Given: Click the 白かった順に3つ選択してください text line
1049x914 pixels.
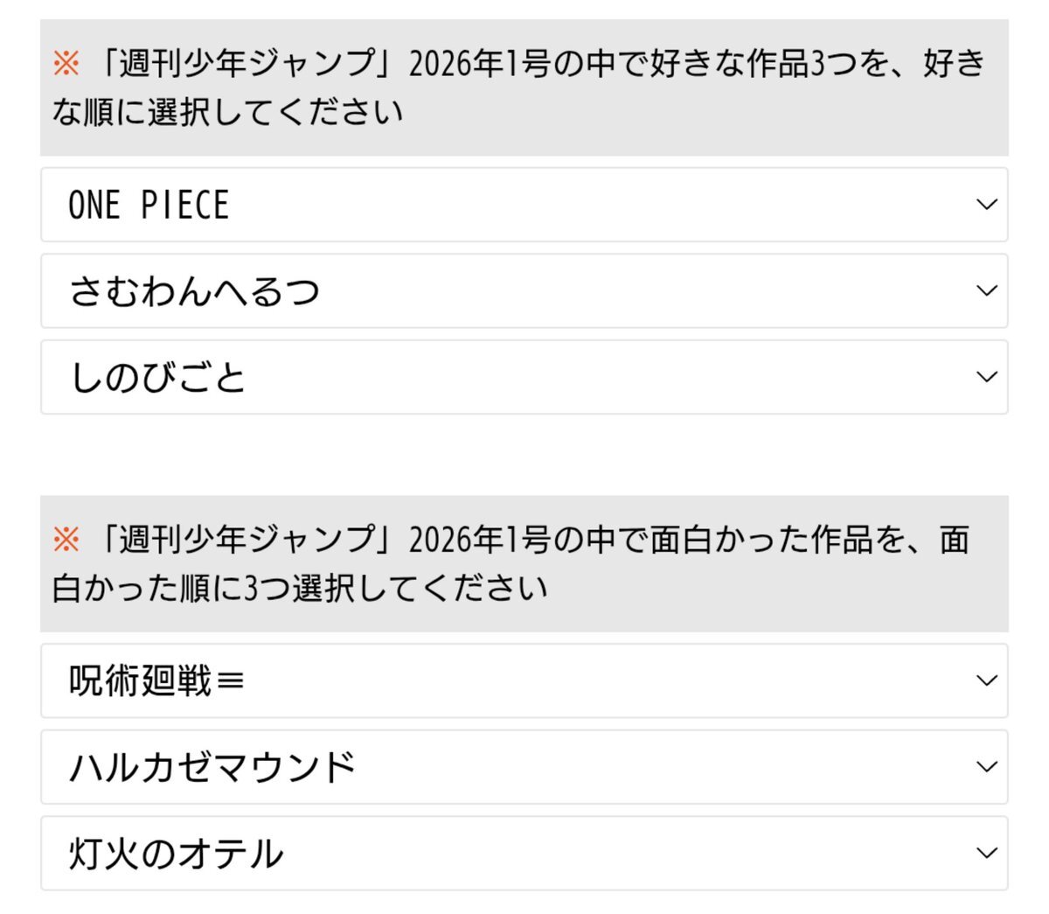Looking at the screenshot, I should 300,588.
